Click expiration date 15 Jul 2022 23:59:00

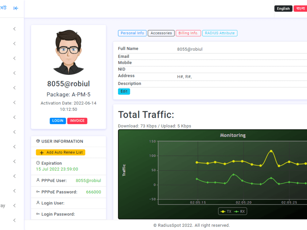(57, 169)
